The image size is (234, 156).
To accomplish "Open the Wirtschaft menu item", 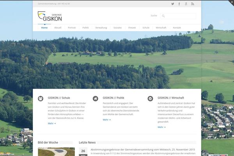I will 161,28.
